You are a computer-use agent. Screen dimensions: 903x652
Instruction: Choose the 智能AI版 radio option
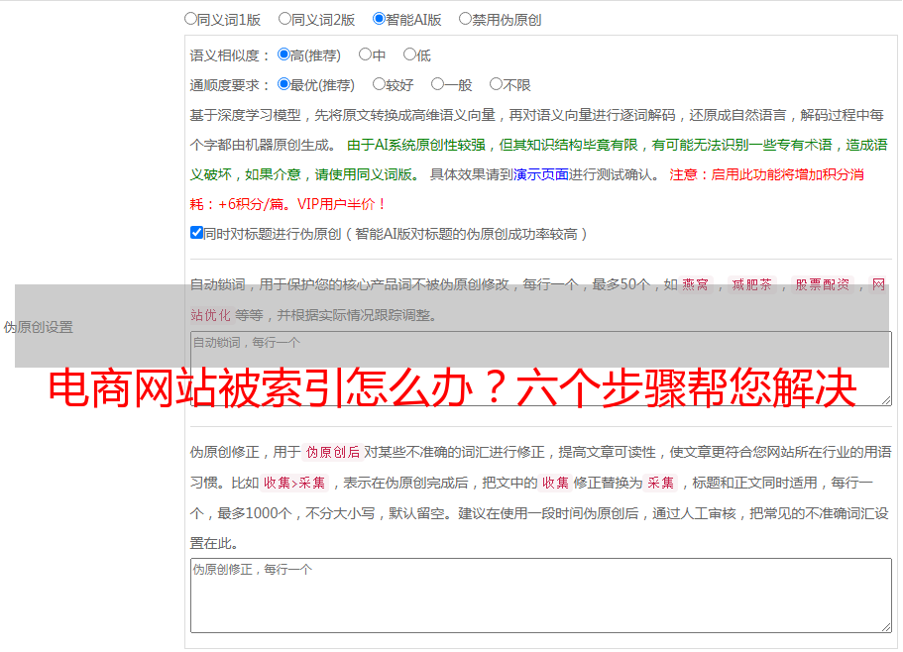click(379, 19)
